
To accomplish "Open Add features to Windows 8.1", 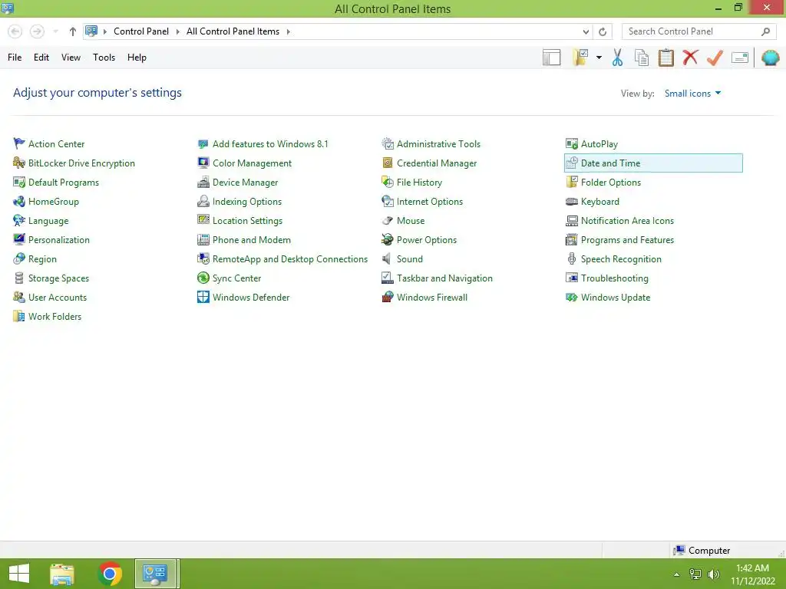I will click(270, 143).
